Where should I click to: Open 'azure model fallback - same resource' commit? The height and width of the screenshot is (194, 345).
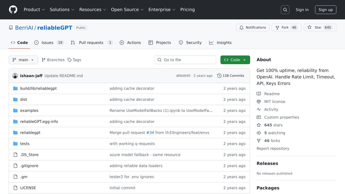coord(145,155)
